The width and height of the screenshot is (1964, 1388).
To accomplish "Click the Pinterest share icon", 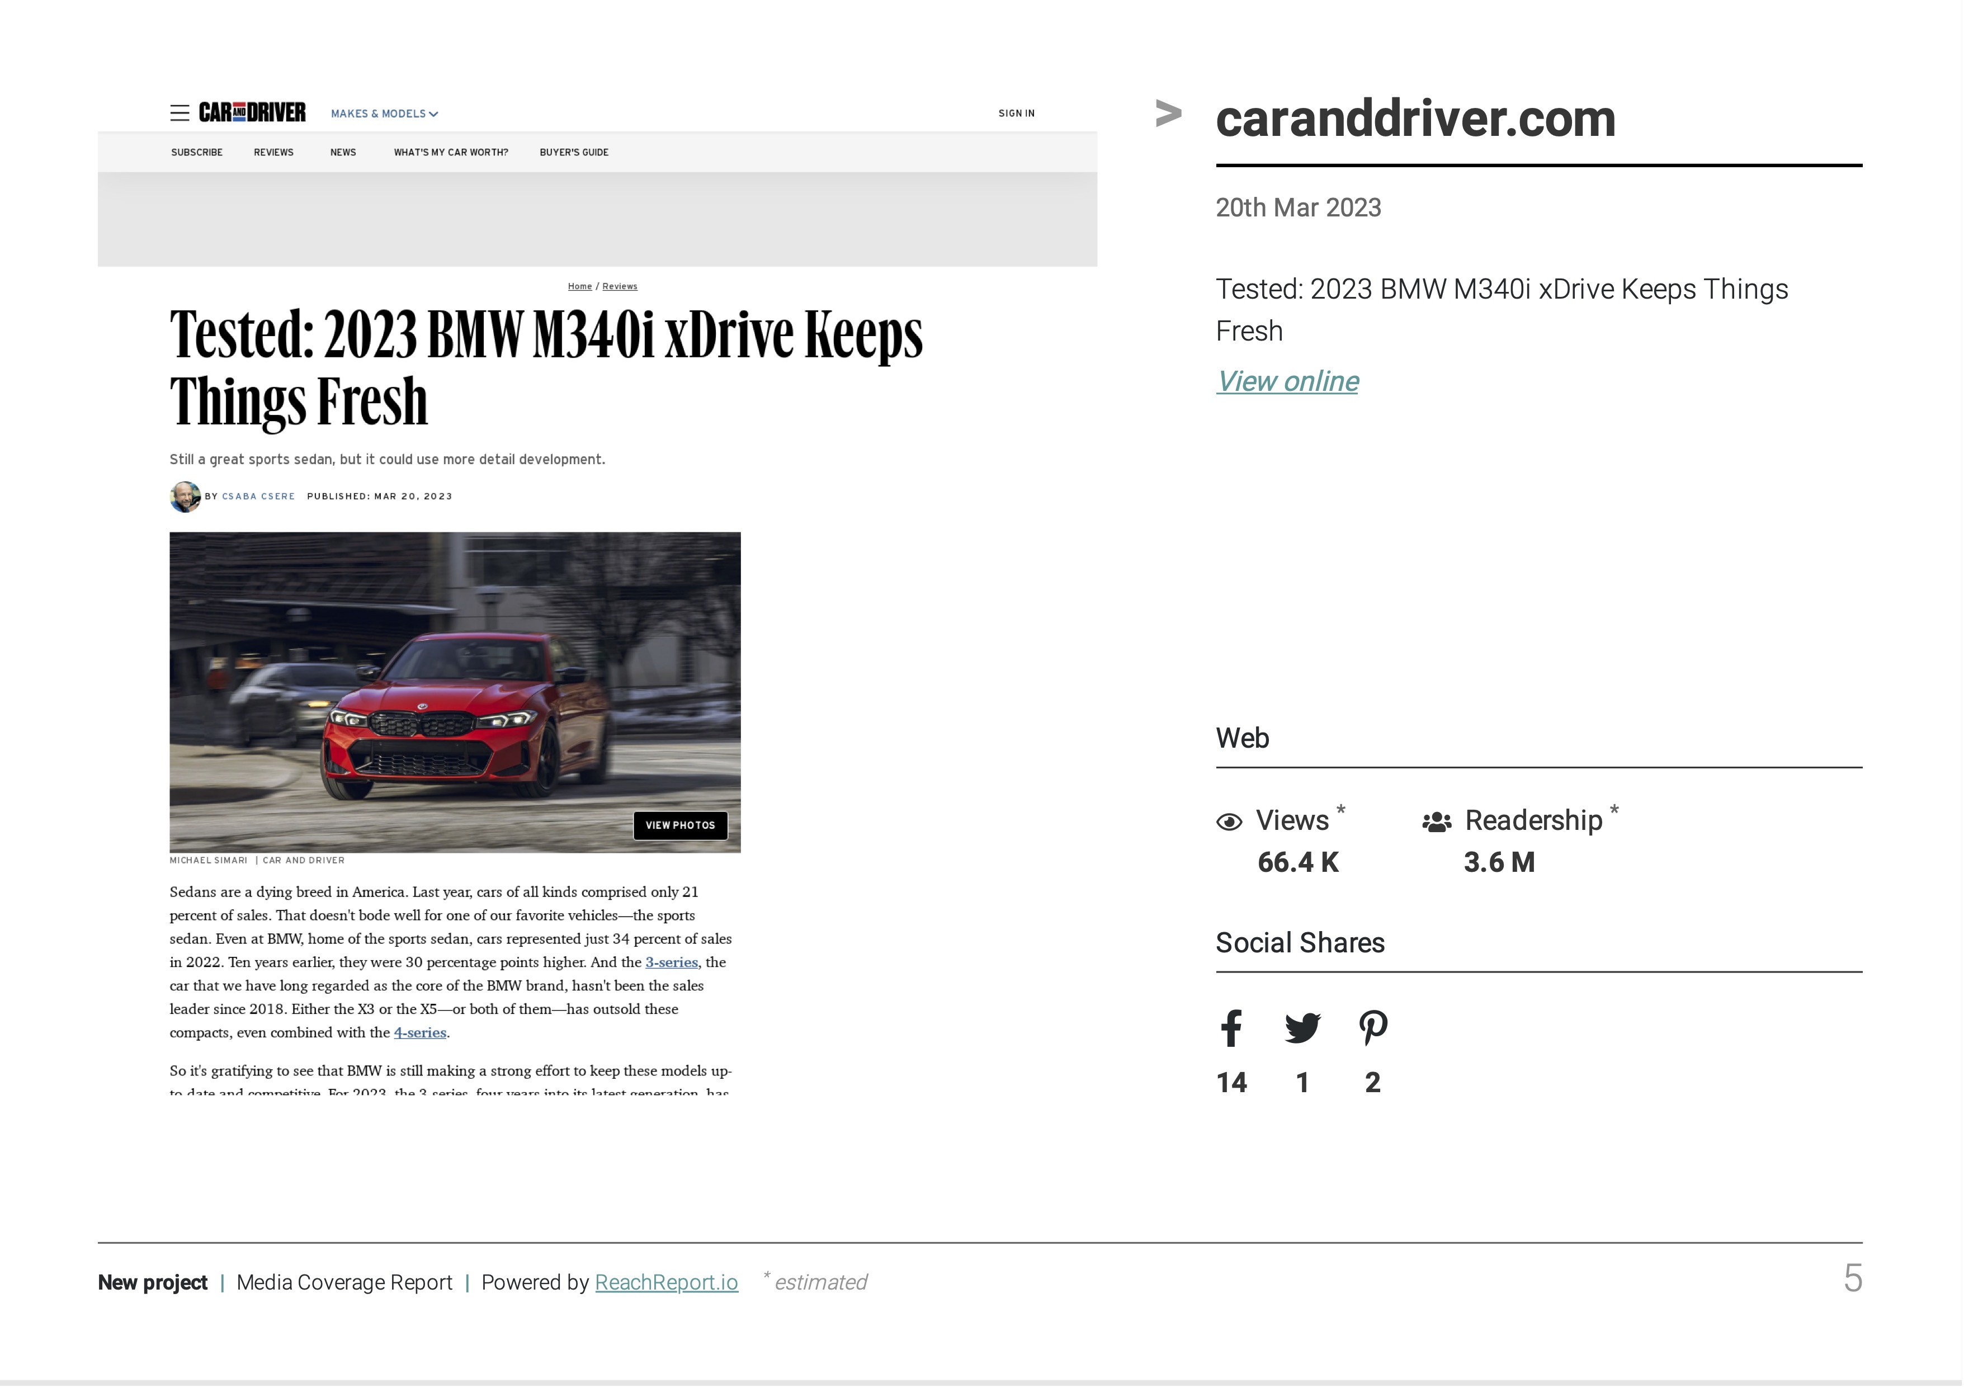I will [x=1373, y=1028].
